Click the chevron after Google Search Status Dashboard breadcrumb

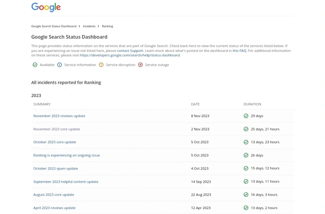coord(79,26)
